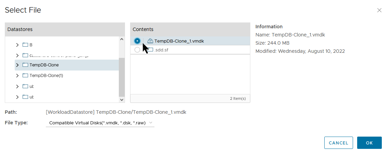Click the folder icon next to .sdd.sf
This screenshot has width=389, height=155.
(x=150, y=50)
